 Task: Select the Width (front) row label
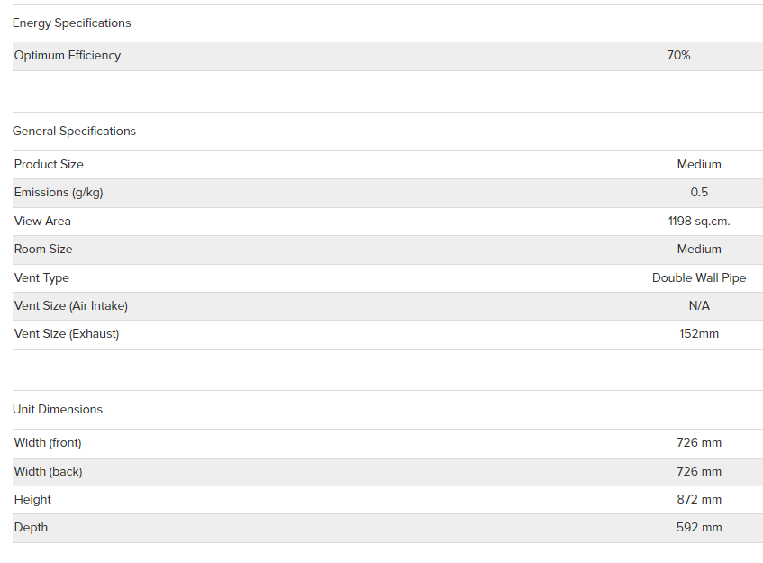point(48,443)
